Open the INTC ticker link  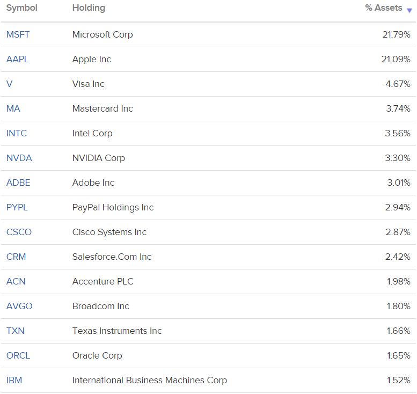[17, 133]
